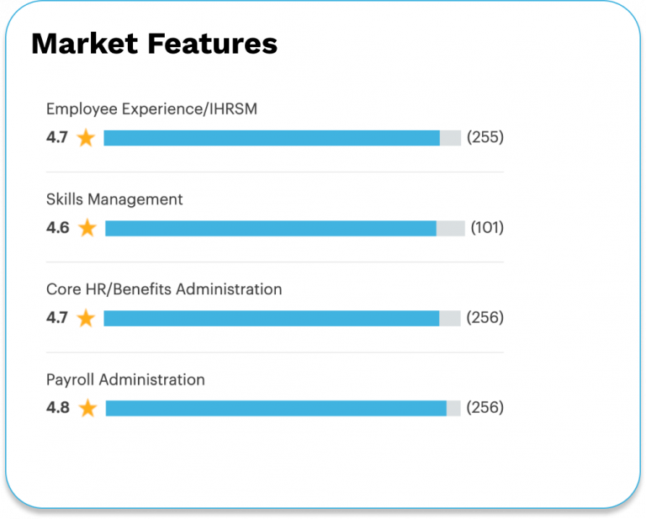The image size is (646, 519).
Task: Click the 4.7 score for Employee Experience
Action: 57,138
